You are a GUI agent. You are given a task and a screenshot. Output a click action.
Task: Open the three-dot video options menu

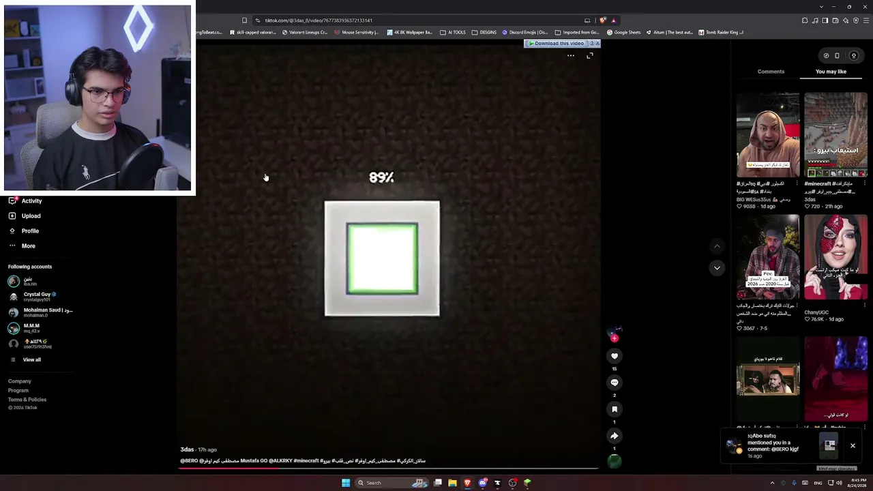[571, 56]
